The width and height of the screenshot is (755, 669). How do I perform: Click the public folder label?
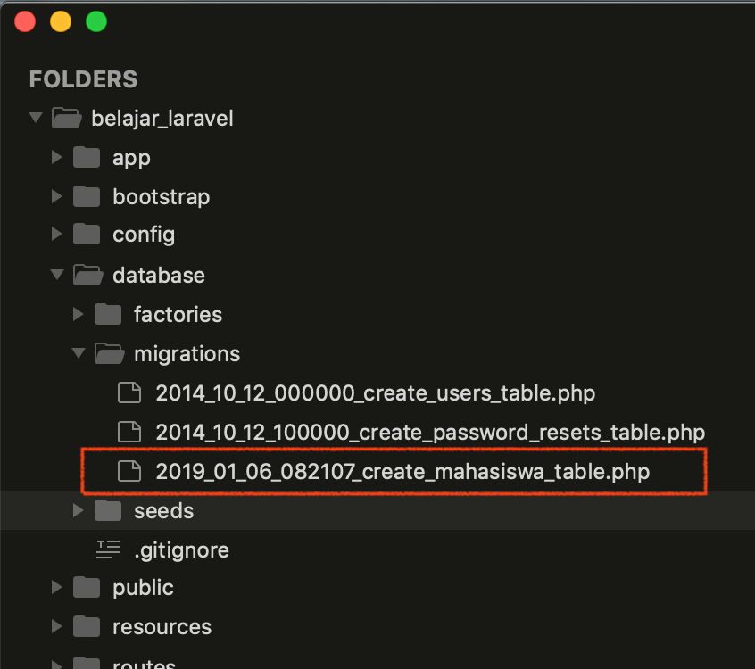143,587
